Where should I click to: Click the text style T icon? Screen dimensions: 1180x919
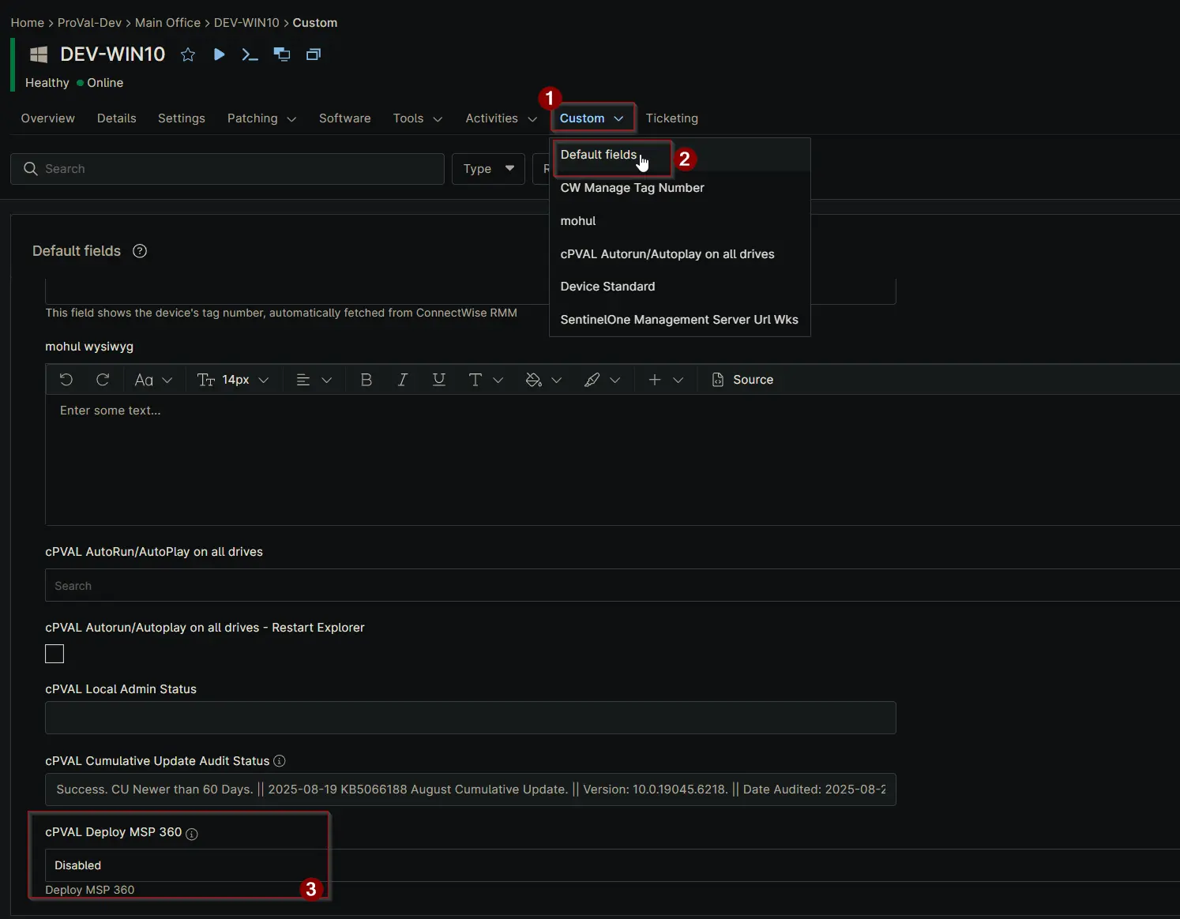(475, 380)
